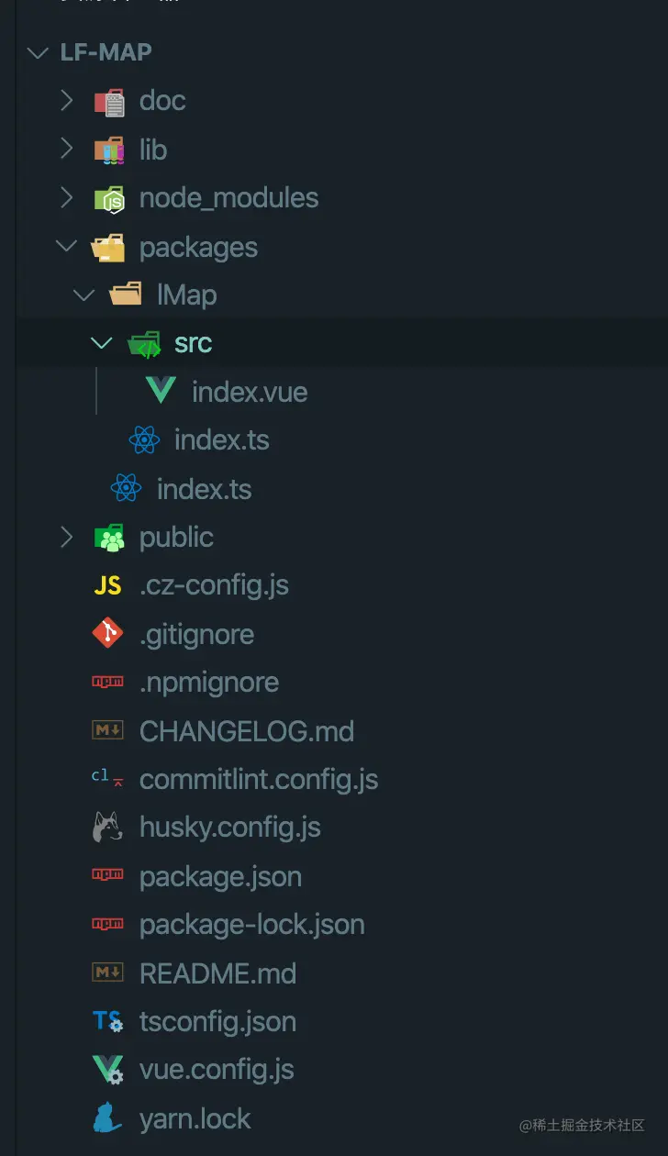668x1156 pixels.
Task: Click the TypeScript React icon next to index.ts
Action: click(x=142, y=439)
